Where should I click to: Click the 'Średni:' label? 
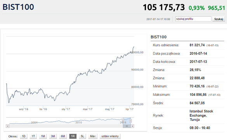point(158,103)
